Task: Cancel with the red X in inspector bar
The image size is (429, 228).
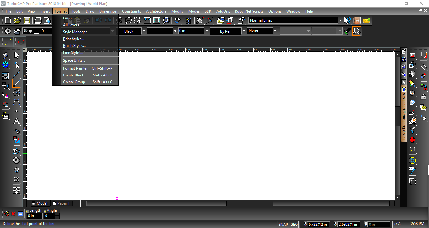Action: (x=14, y=214)
